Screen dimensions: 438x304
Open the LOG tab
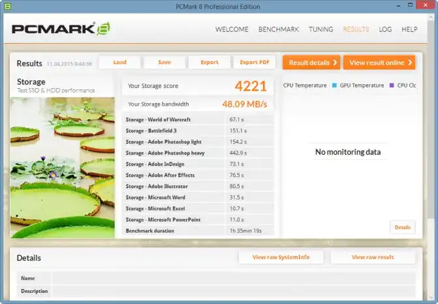385,29
